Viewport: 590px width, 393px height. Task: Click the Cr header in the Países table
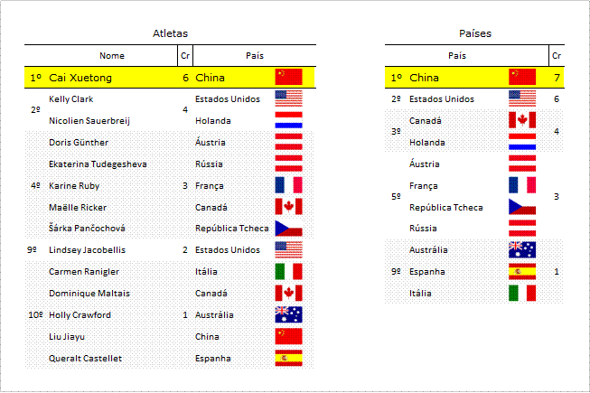click(557, 56)
